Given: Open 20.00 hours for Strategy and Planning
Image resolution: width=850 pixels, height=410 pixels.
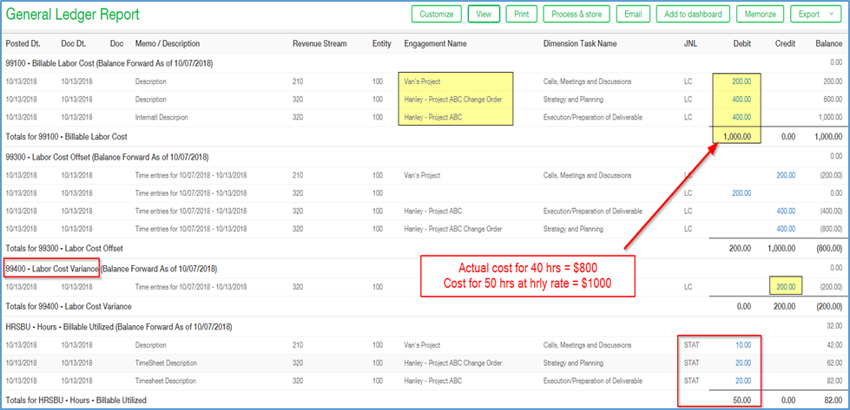Looking at the screenshot, I should click(x=743, y=363).
